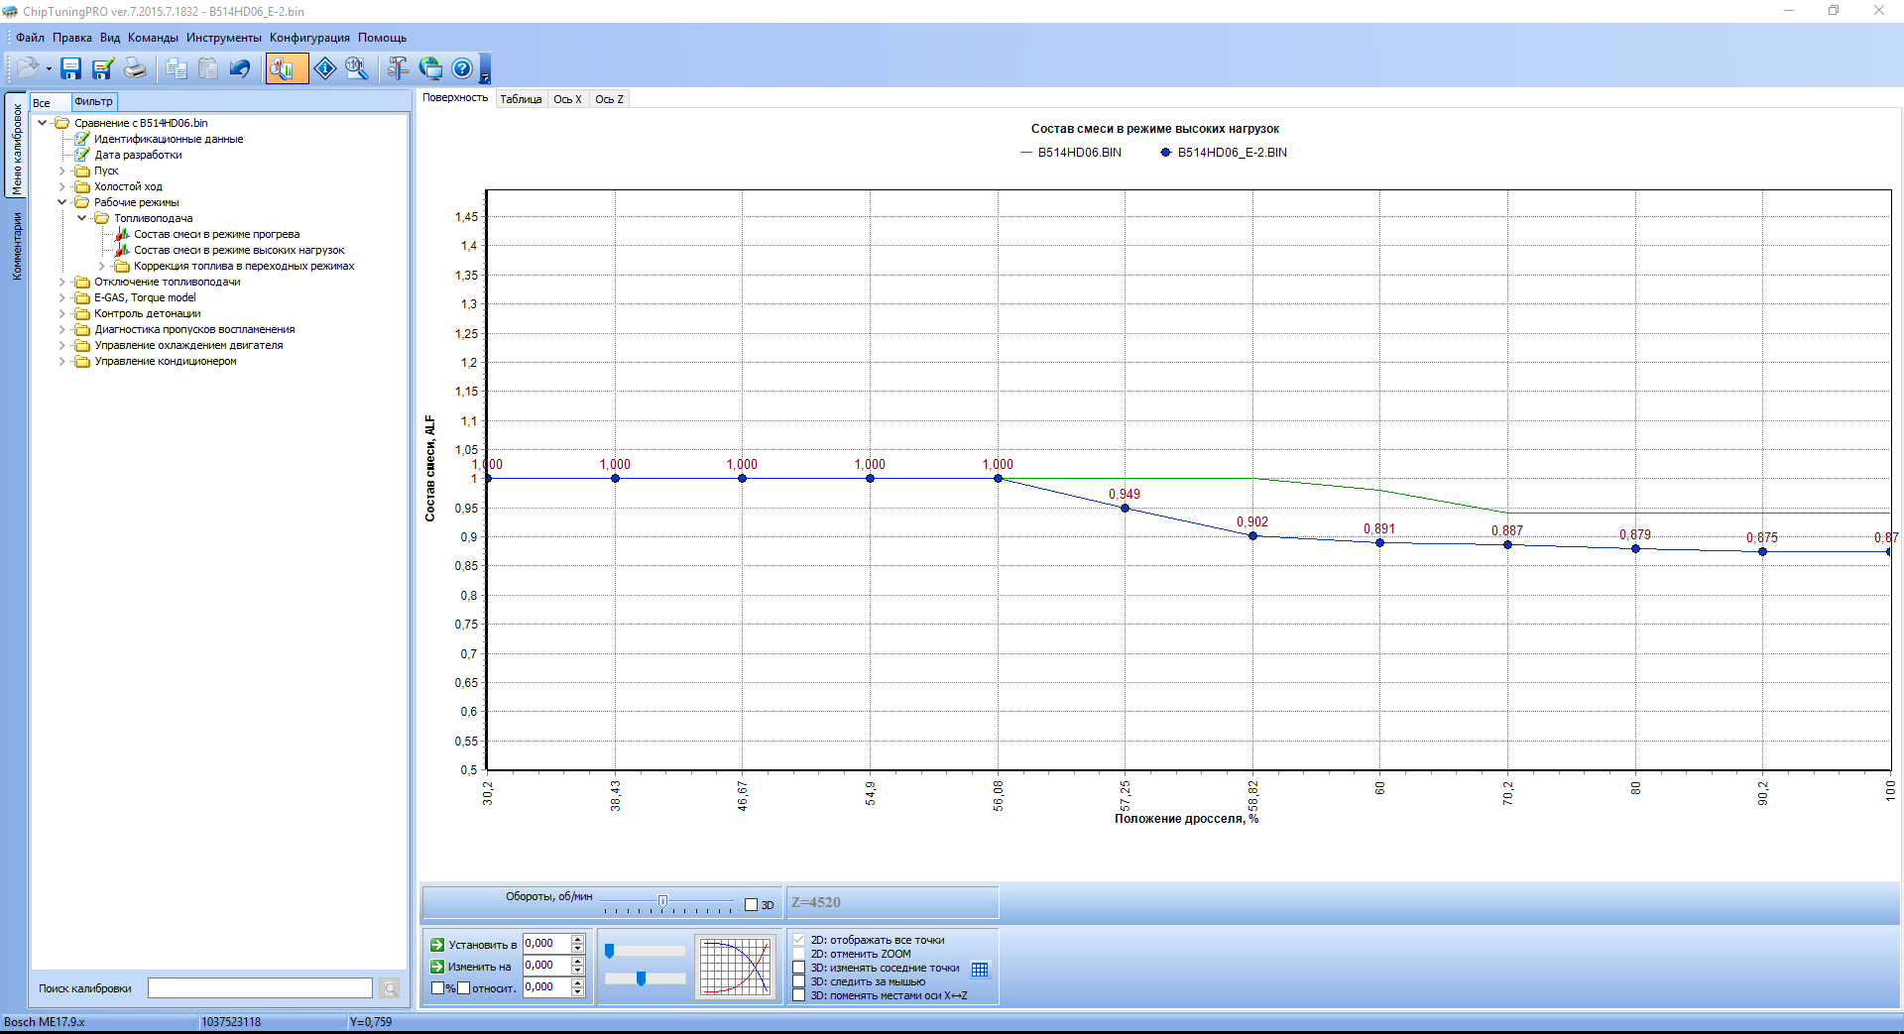Click the Установить в value field
This screenshot has height=1034, width=1904.
(546, 944)
